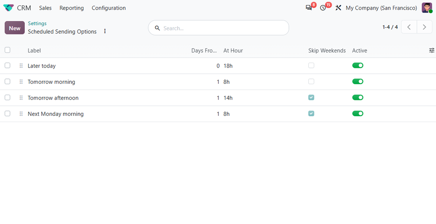
Task: Click the debug tools wrench icon
Action: (338, 8)
